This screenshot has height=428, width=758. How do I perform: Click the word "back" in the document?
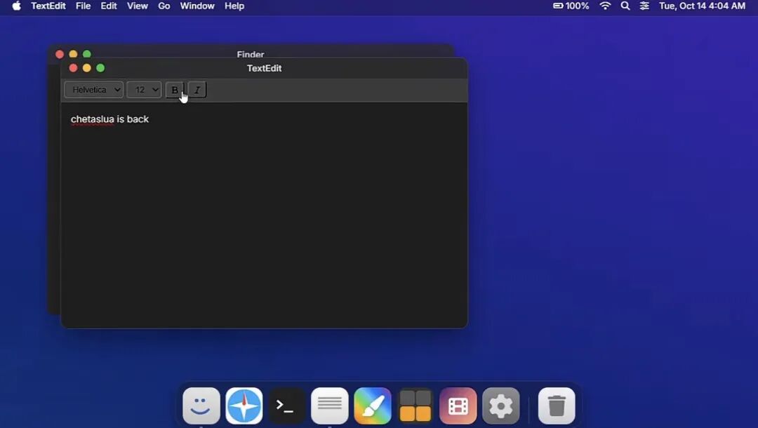[138, 119]
